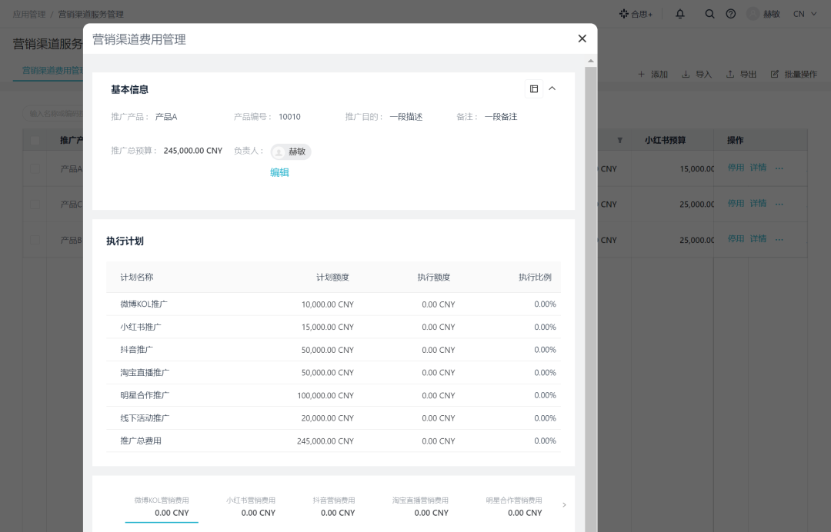The width and height of the screenshot is (831, 532).
Task: Open more actions for 产品B row
Action: [779, 240]
